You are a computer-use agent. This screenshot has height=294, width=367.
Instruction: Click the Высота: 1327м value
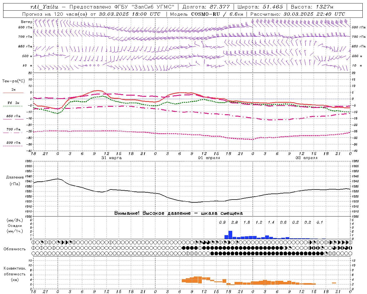312,7
